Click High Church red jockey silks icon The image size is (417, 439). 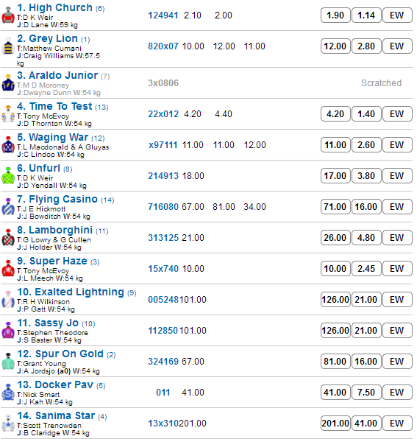[8, 15]
